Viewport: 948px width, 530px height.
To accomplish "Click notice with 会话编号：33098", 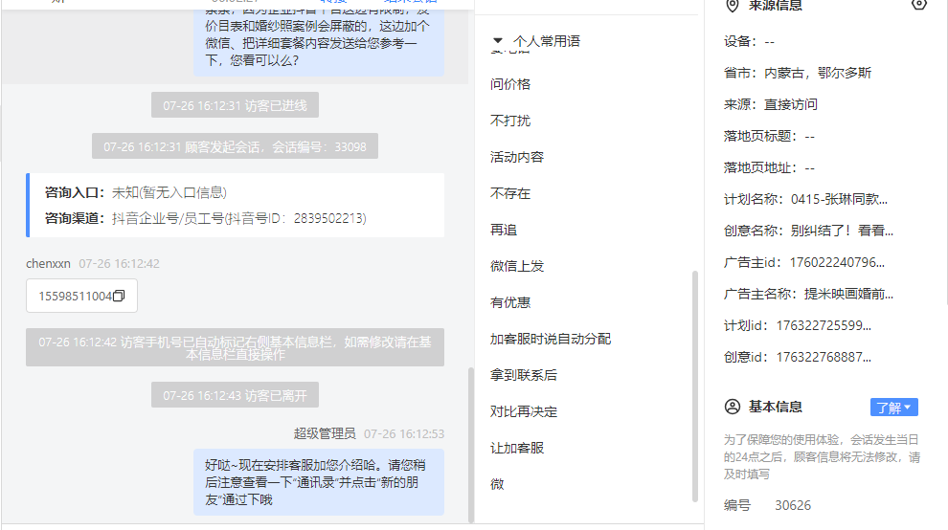I will click(236, 146).
